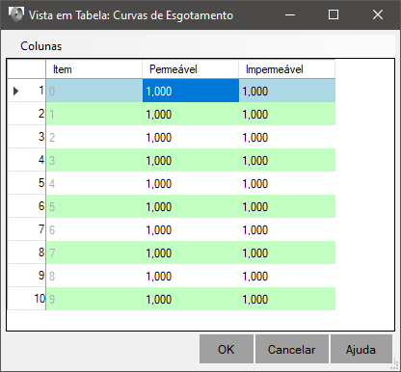Close the Vista em Tabela window
This screenshot has width=401, height=372.
click(378, 14)
